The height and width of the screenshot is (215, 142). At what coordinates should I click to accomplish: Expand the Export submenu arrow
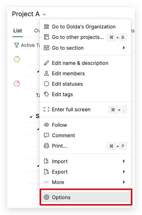[124, 171]
